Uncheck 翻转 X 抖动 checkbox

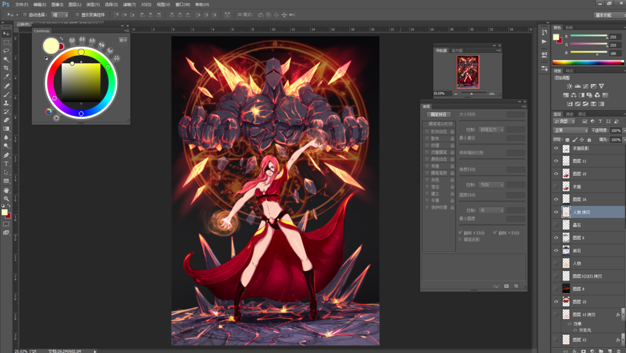click(x=461, y=233)
